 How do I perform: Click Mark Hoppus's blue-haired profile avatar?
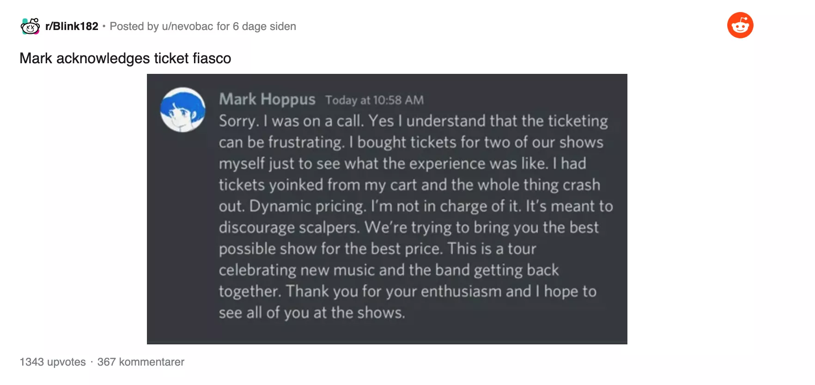point(183,110)
